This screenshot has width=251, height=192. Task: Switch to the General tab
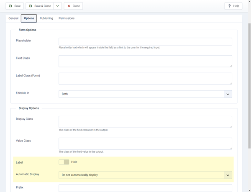coord(13,18)
